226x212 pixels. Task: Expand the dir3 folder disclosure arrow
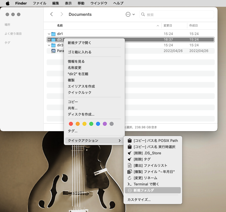point(49,45)
